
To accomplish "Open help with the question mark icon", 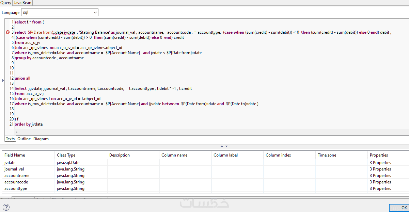I will [x=6, y=207].
